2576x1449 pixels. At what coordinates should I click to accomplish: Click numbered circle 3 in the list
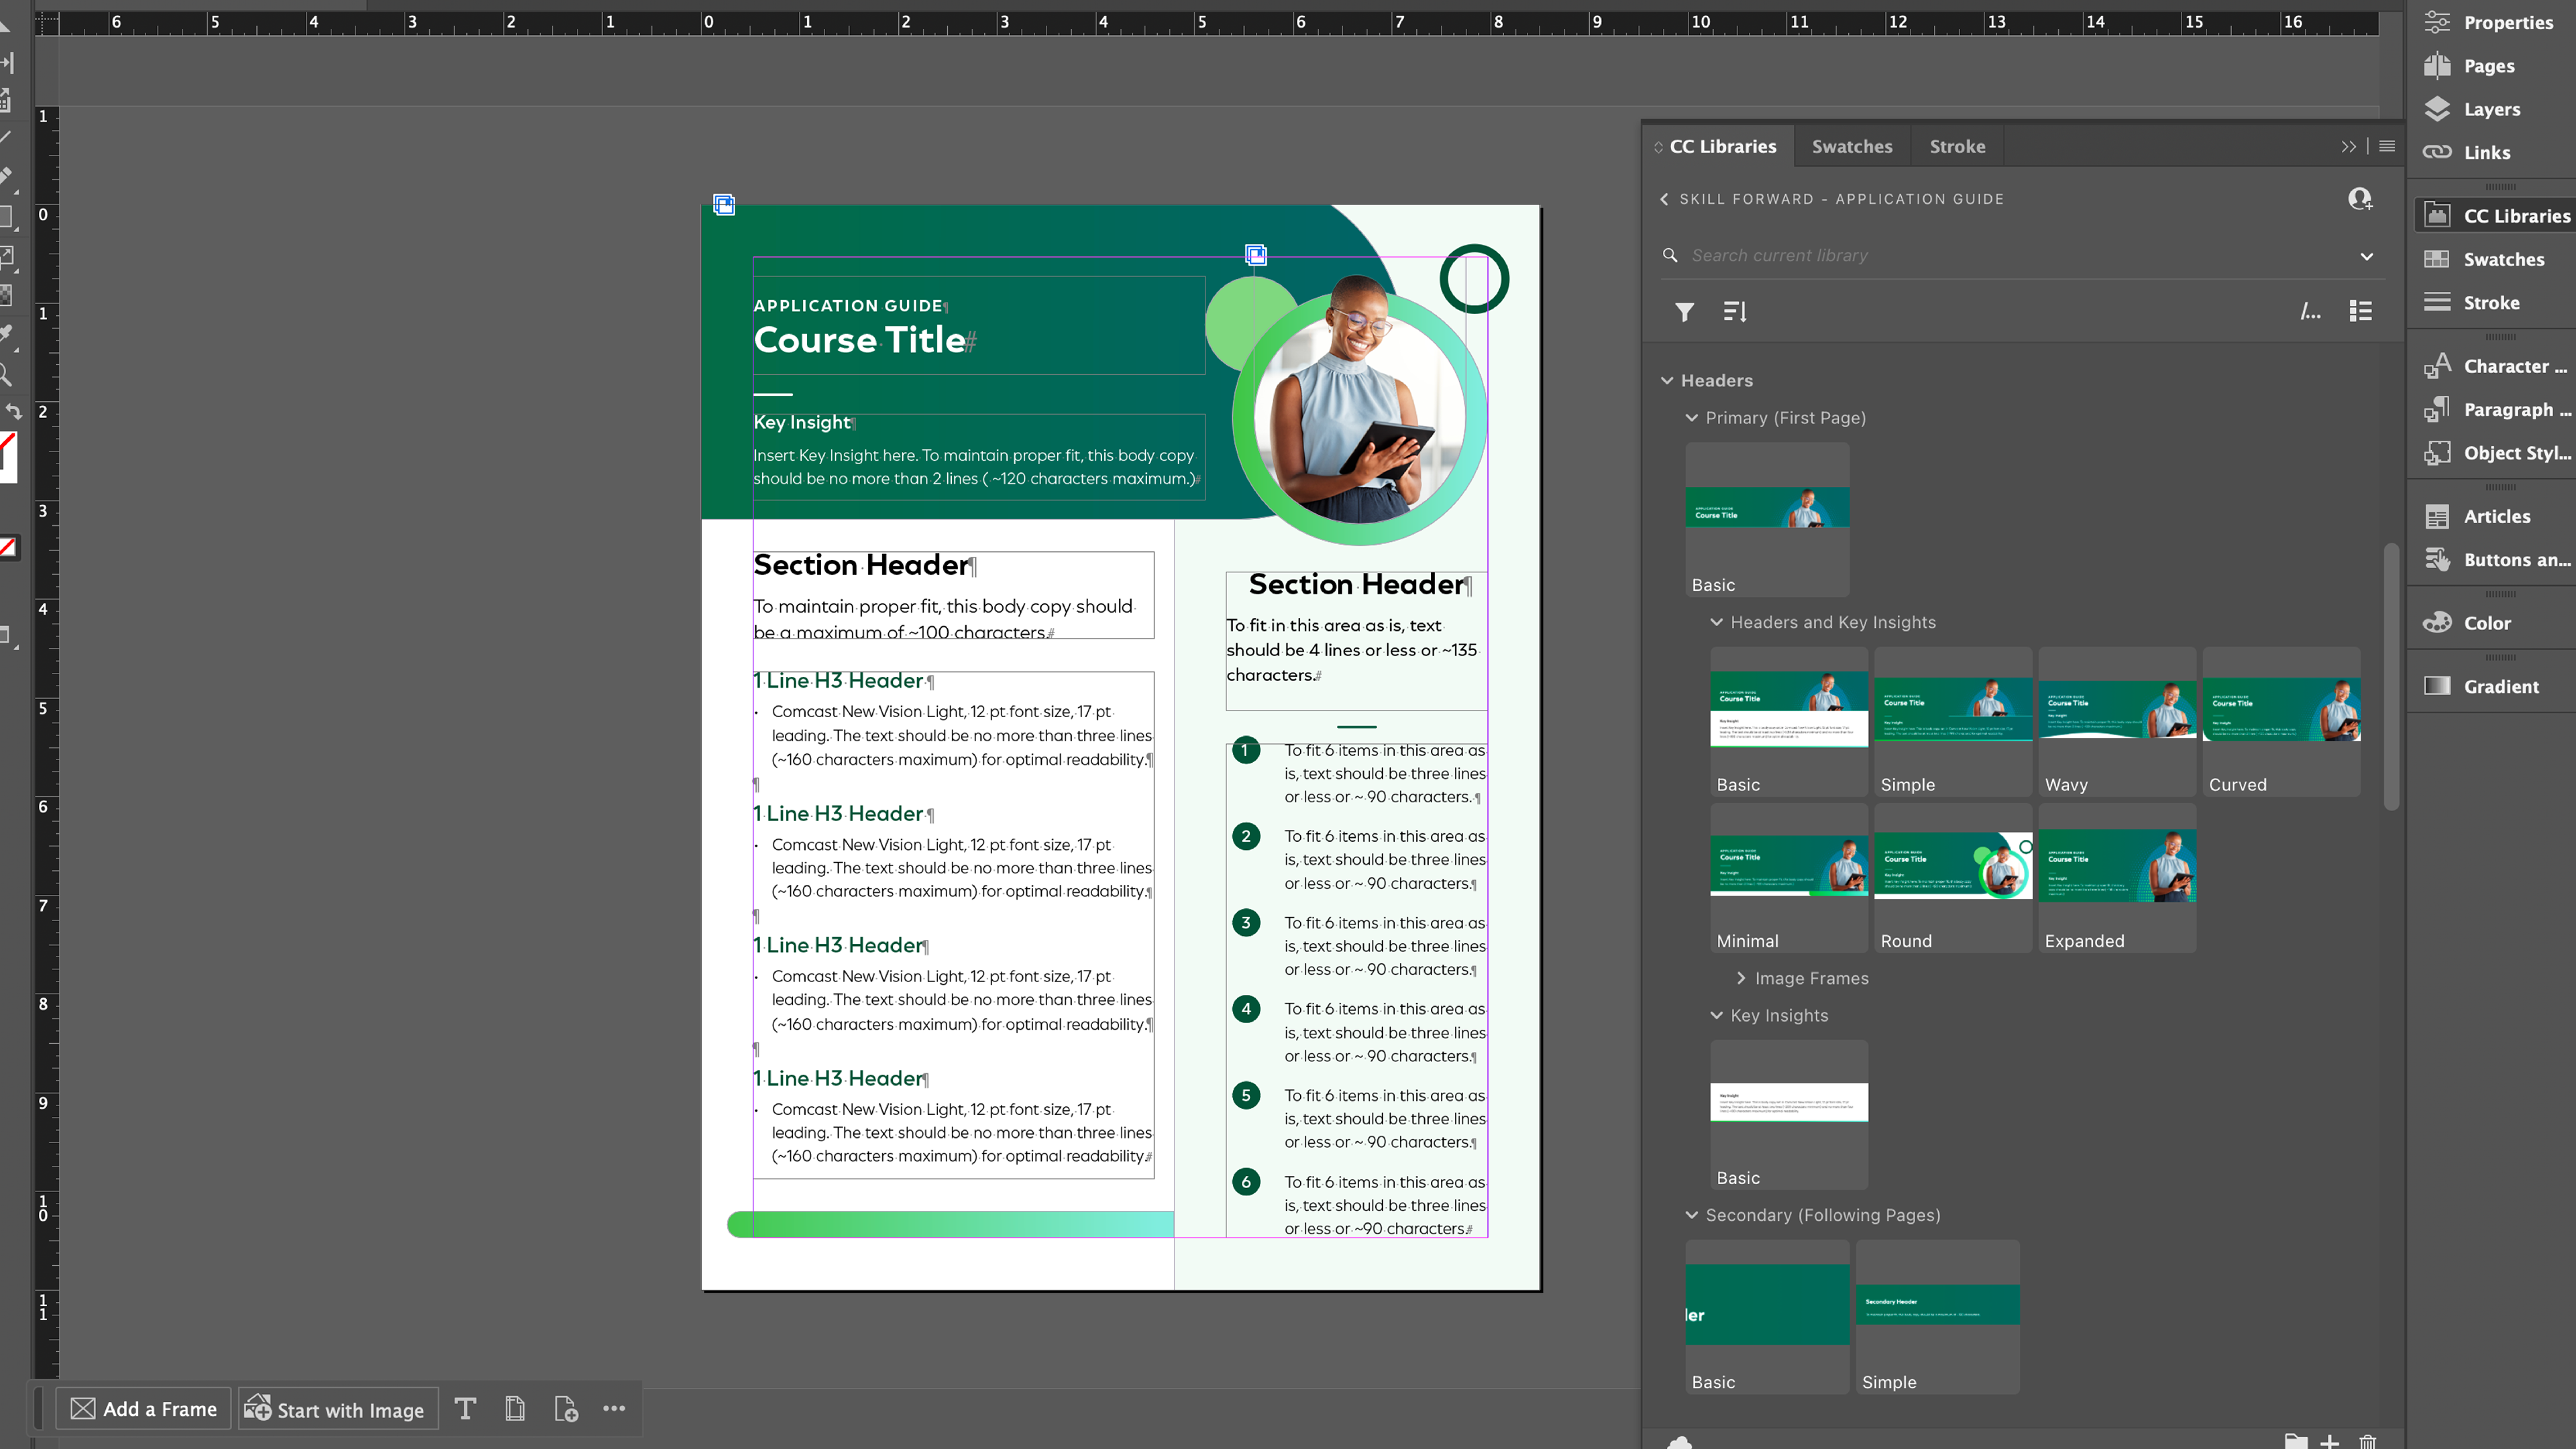click(1246, 922)
